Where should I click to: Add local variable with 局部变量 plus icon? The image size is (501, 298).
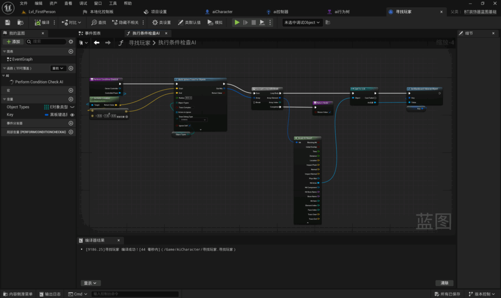pyautogui.click(x=71, y=132)
